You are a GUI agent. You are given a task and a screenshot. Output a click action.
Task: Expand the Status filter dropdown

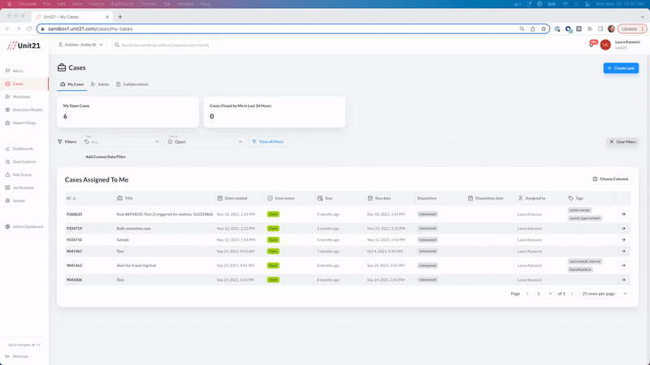pos(206,141)
